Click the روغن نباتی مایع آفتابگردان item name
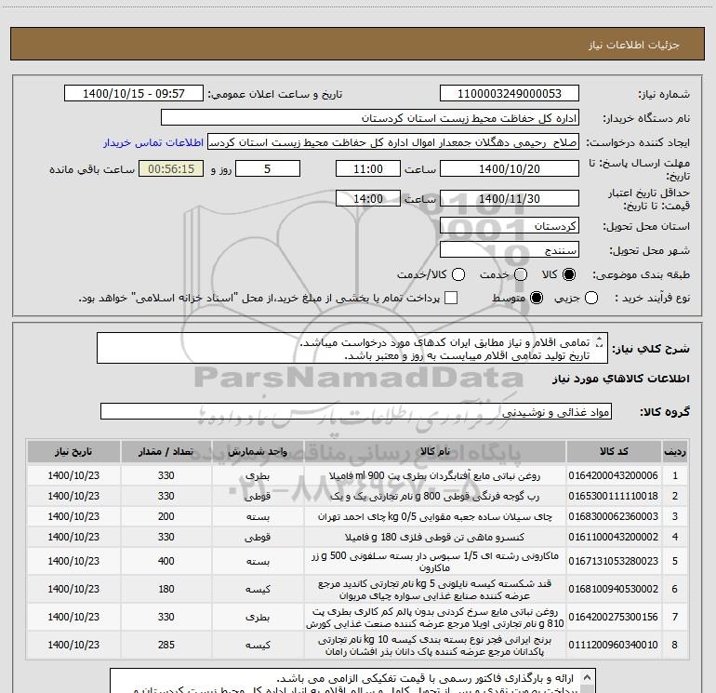Screen dimensions: 716x693 (435, 475)
